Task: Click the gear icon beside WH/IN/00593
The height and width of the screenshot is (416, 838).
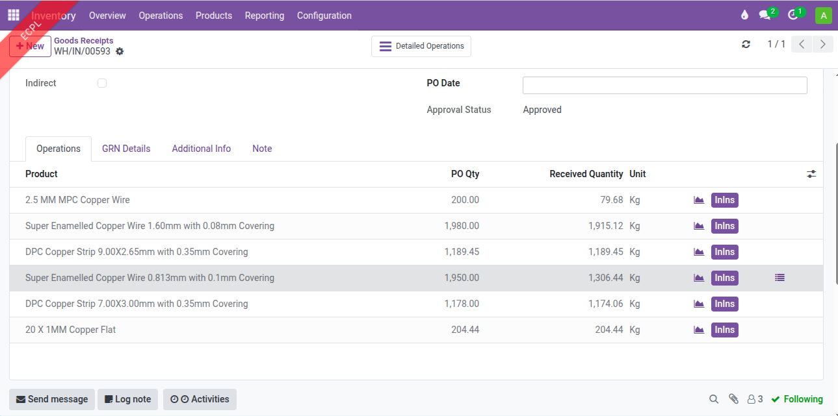Action: click(x=120, y=51)
